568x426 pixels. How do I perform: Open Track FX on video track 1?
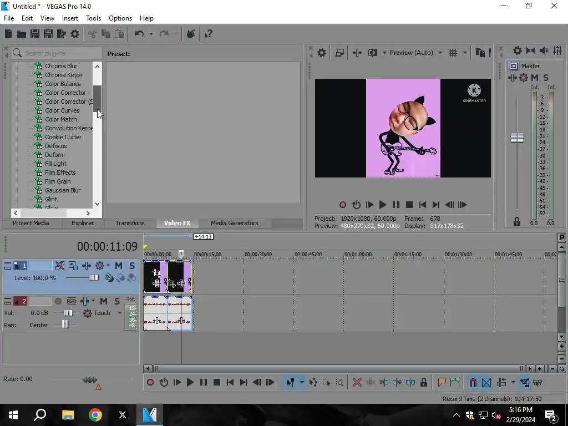click(x=86, y=266)
